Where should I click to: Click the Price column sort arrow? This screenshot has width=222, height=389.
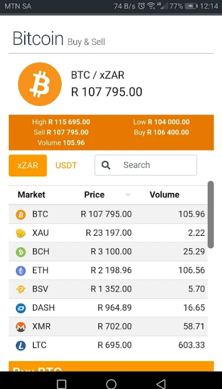(128, 195)
